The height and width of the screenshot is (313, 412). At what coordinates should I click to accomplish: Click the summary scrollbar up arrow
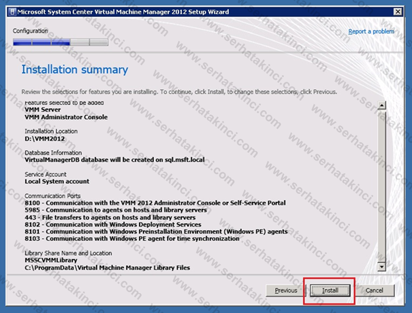click(x=381, y=105)
